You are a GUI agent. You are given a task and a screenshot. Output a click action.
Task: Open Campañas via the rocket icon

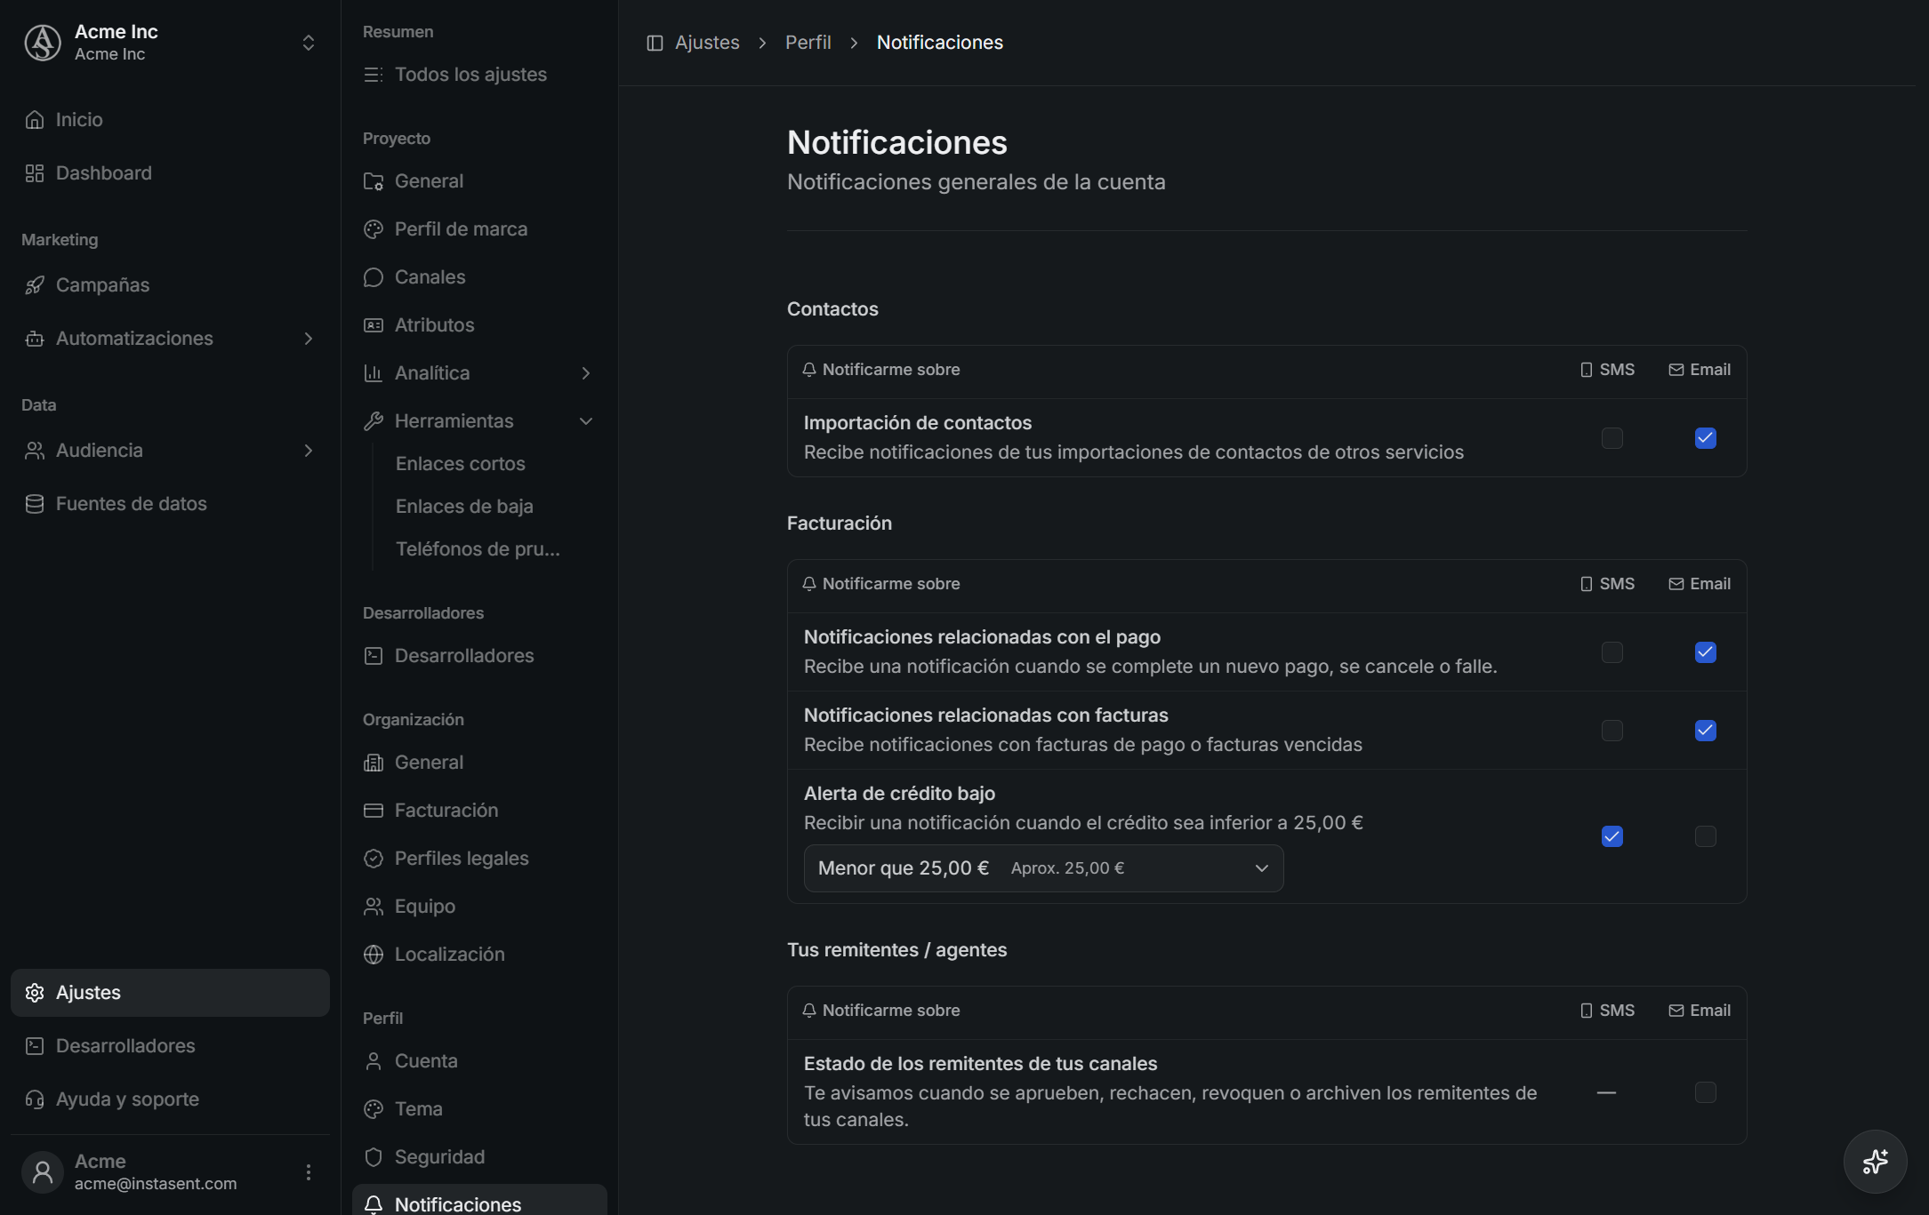coord(35,285)
